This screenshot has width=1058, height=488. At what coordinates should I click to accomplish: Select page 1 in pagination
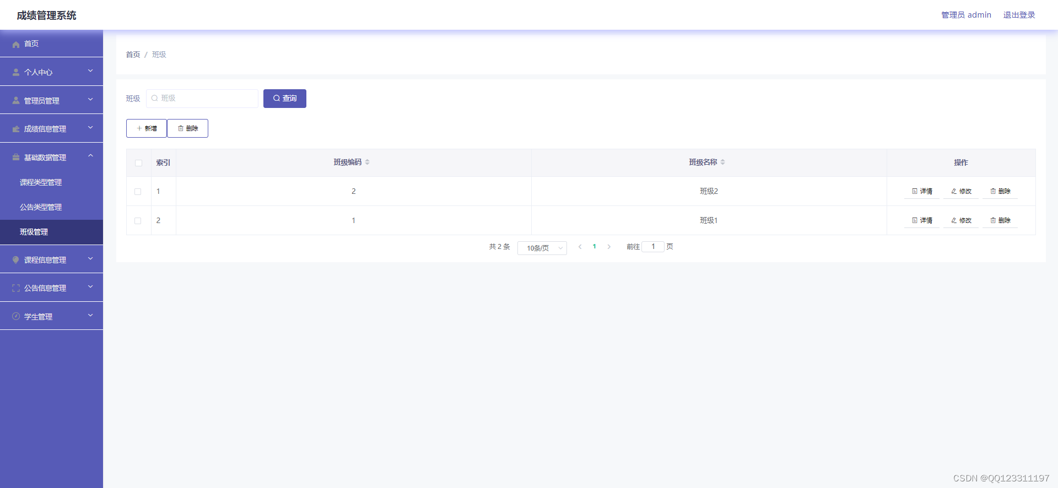(x=594, y=247)
